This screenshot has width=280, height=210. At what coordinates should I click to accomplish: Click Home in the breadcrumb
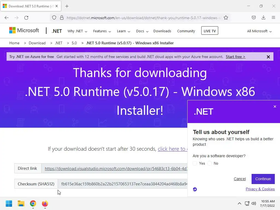pyautogui.click(x=14, y=43)
